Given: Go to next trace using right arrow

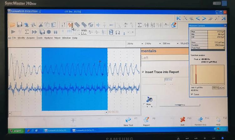Looking at the screenshot, I should click(204, 18).
